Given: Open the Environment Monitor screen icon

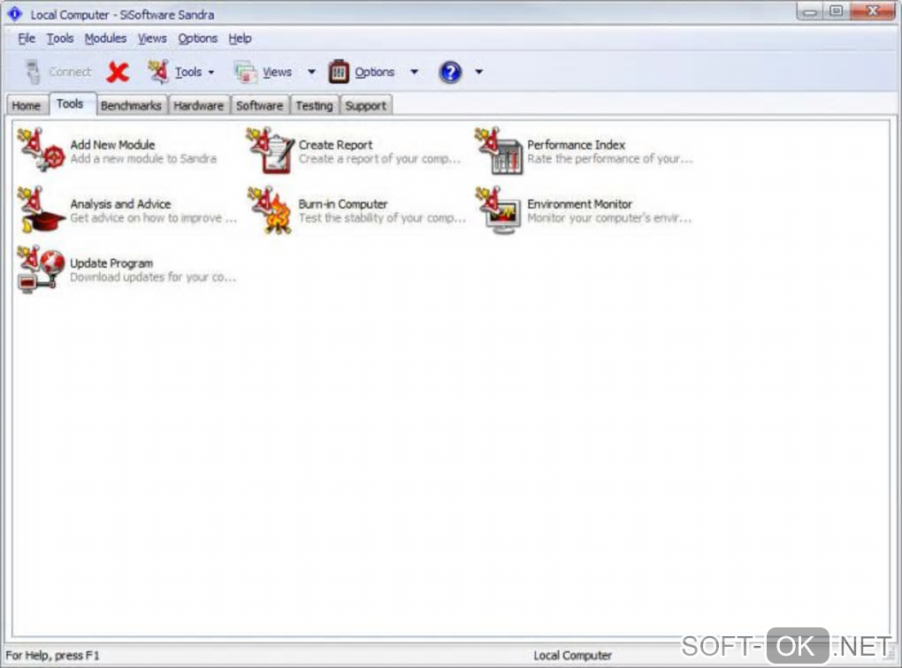Looking at the screenshot, I should (x=499, y=209).
